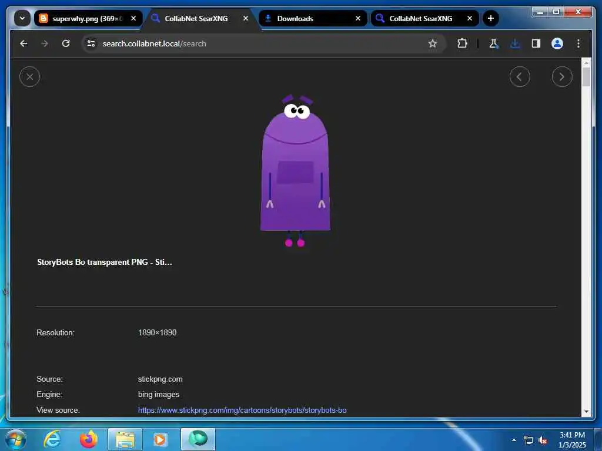This screenshot has width=602, height=451.
Task: Open the Extensions puzzle icon
Action: pos(462,43)
